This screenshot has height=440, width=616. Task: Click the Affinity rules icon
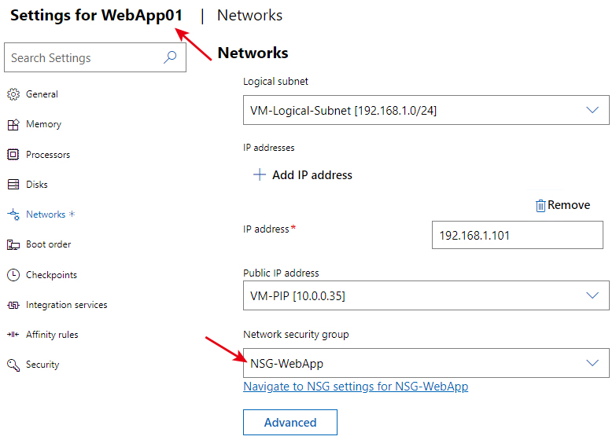[x=13, y=335]
